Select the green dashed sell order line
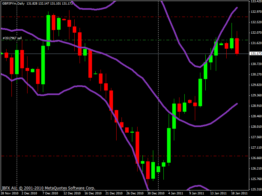This screenshot has height=196, width=262. [124, 40]
